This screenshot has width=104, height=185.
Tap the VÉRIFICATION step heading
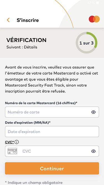tap(26, 40)
